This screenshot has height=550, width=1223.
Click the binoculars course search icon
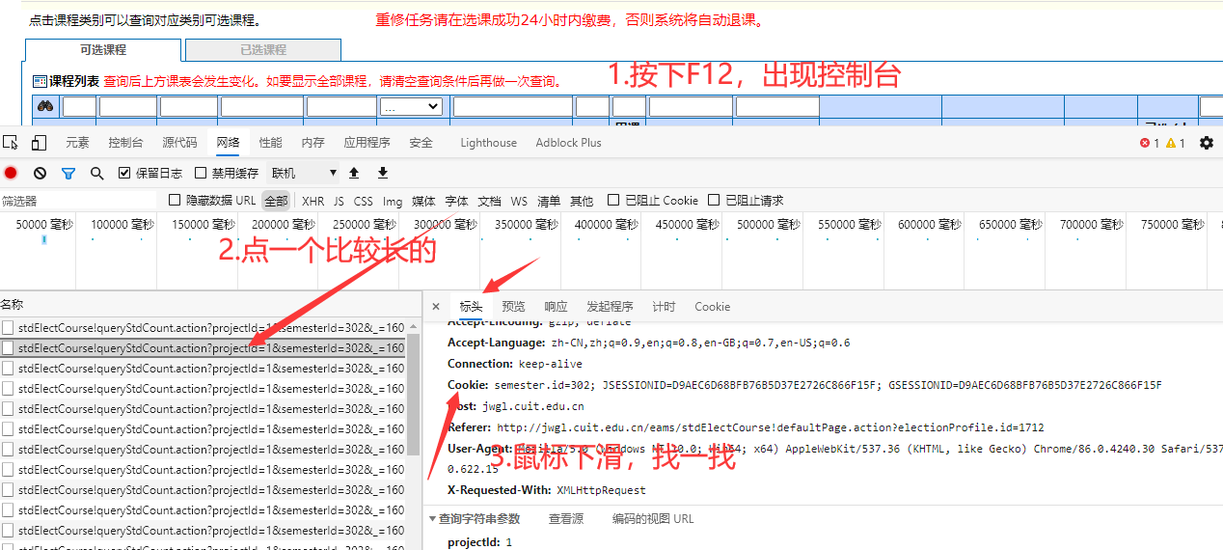coord(45,106)
